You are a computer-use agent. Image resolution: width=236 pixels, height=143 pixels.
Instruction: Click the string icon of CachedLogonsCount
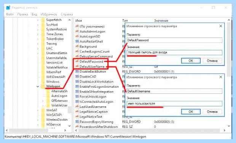pos(77,51)
